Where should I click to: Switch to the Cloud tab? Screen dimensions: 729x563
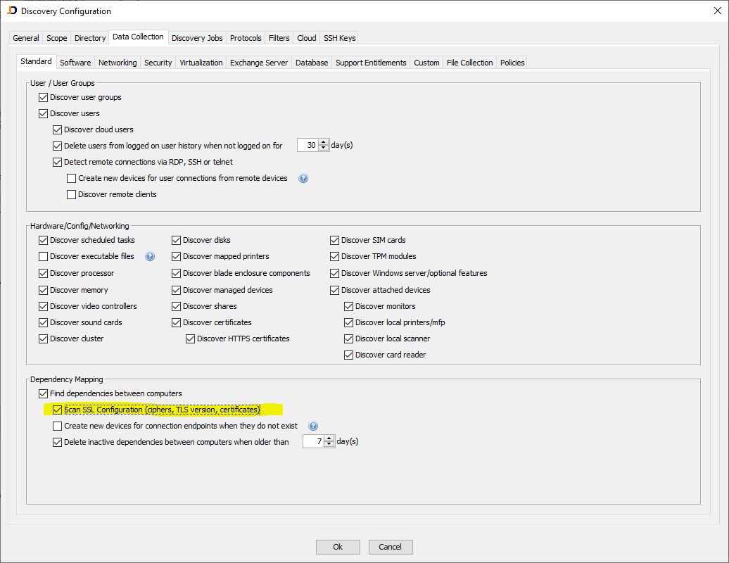pos(306,38)
